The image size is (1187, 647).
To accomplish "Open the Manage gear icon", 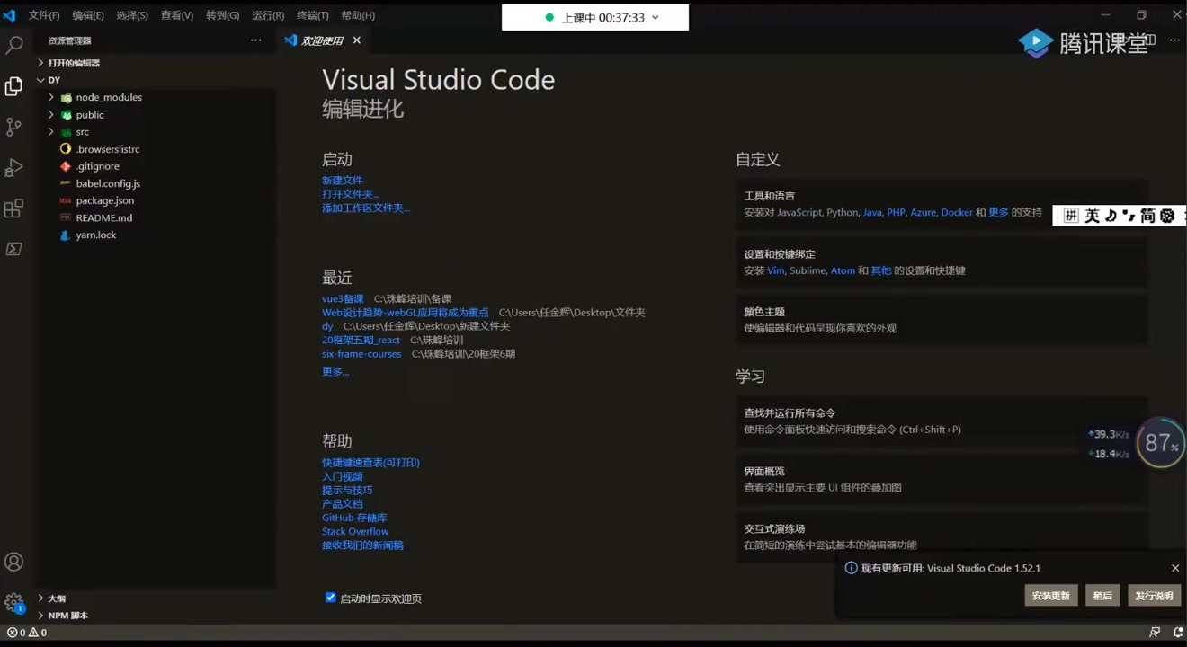I will tap(13, 602).
